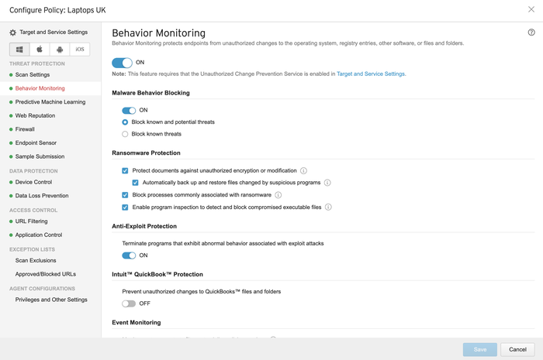Click info icon beside program inspection option
Screen dimensions: 543x360
[x=329, y=207]
